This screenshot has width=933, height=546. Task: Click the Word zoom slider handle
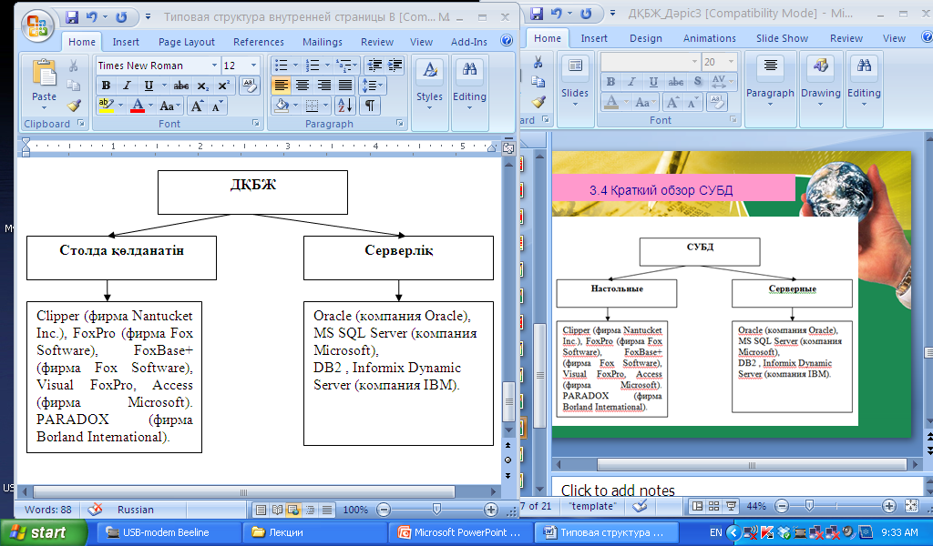436,510
